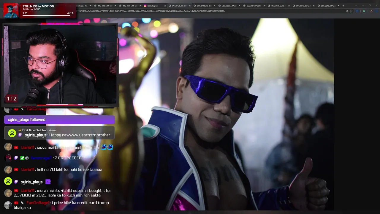Click the YouTube icon on the rtx 4090 message
The width and height of the screenshot is (380, 214).
tap(16, 191)
